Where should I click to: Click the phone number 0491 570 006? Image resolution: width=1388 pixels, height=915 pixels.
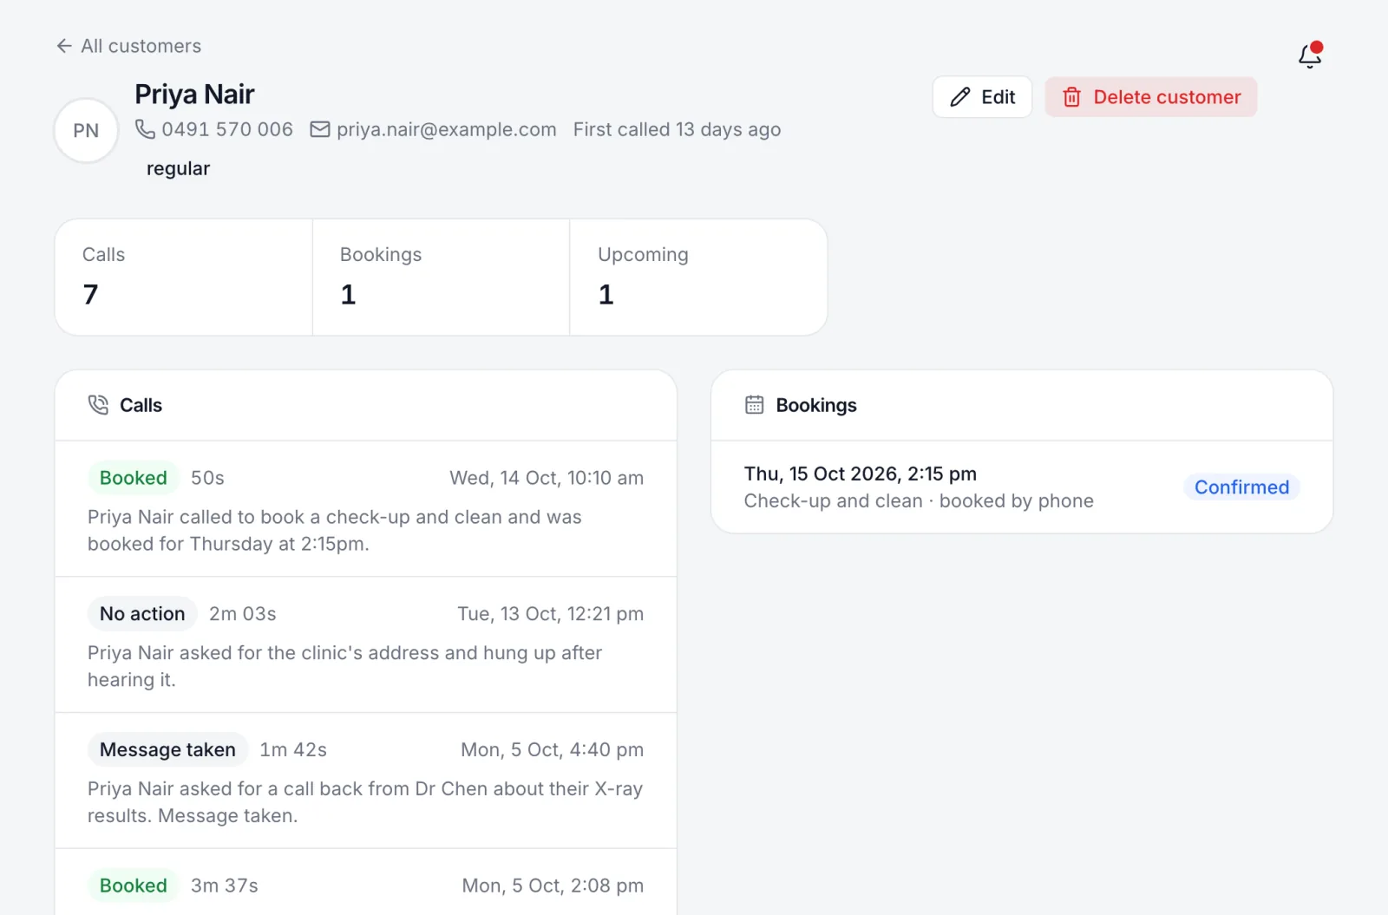tap(227, 129)
